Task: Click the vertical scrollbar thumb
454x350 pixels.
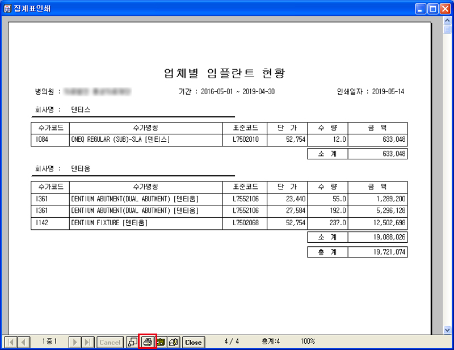Action: [447, 28]
